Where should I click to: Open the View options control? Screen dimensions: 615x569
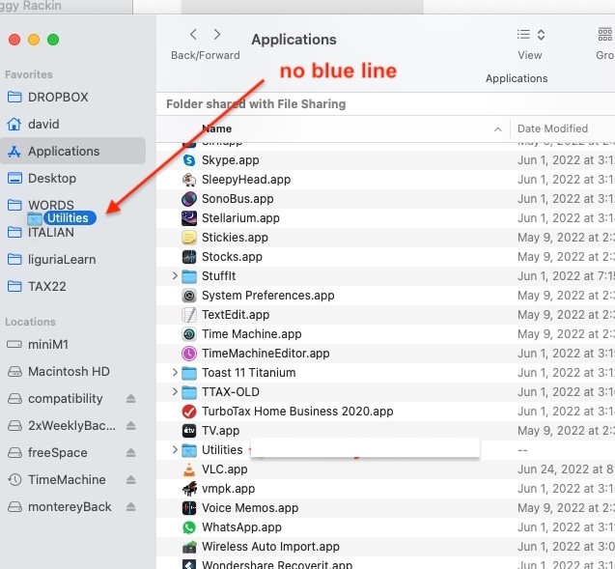pos(530,35)
